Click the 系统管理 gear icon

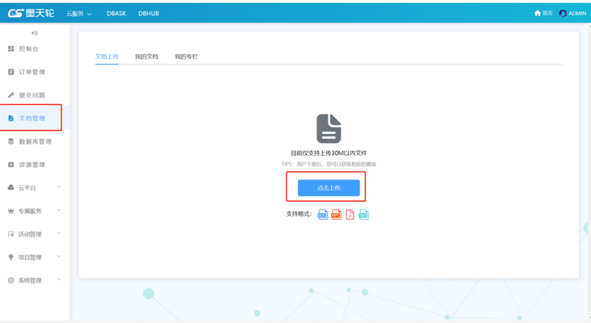pyautogui.click(x=11, y=280)
